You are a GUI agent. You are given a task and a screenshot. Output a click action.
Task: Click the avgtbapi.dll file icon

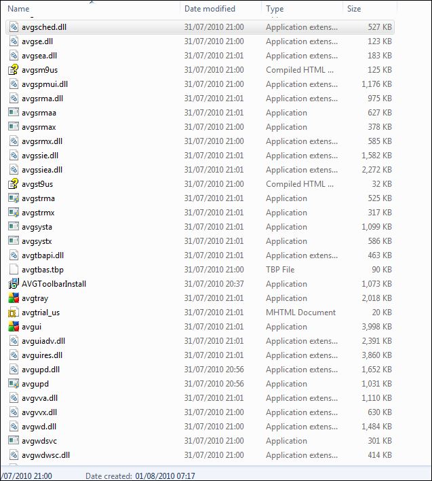[14, 255]
